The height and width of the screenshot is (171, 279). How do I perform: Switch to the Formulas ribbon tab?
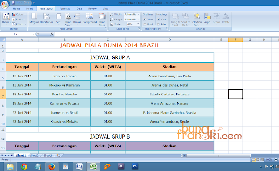click(65, 9)
